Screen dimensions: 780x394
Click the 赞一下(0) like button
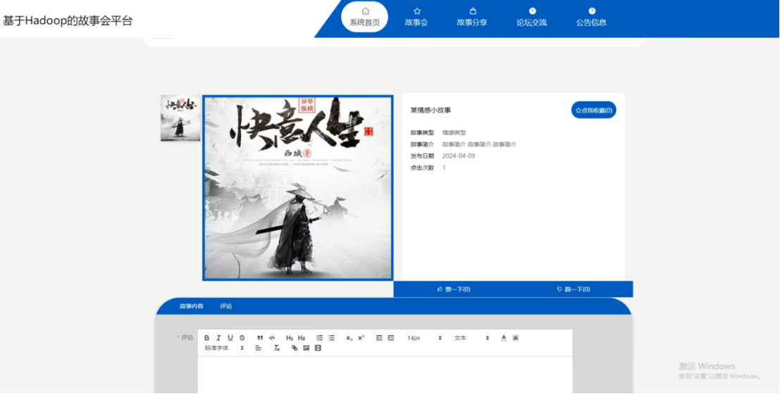(x=454, y=289)
